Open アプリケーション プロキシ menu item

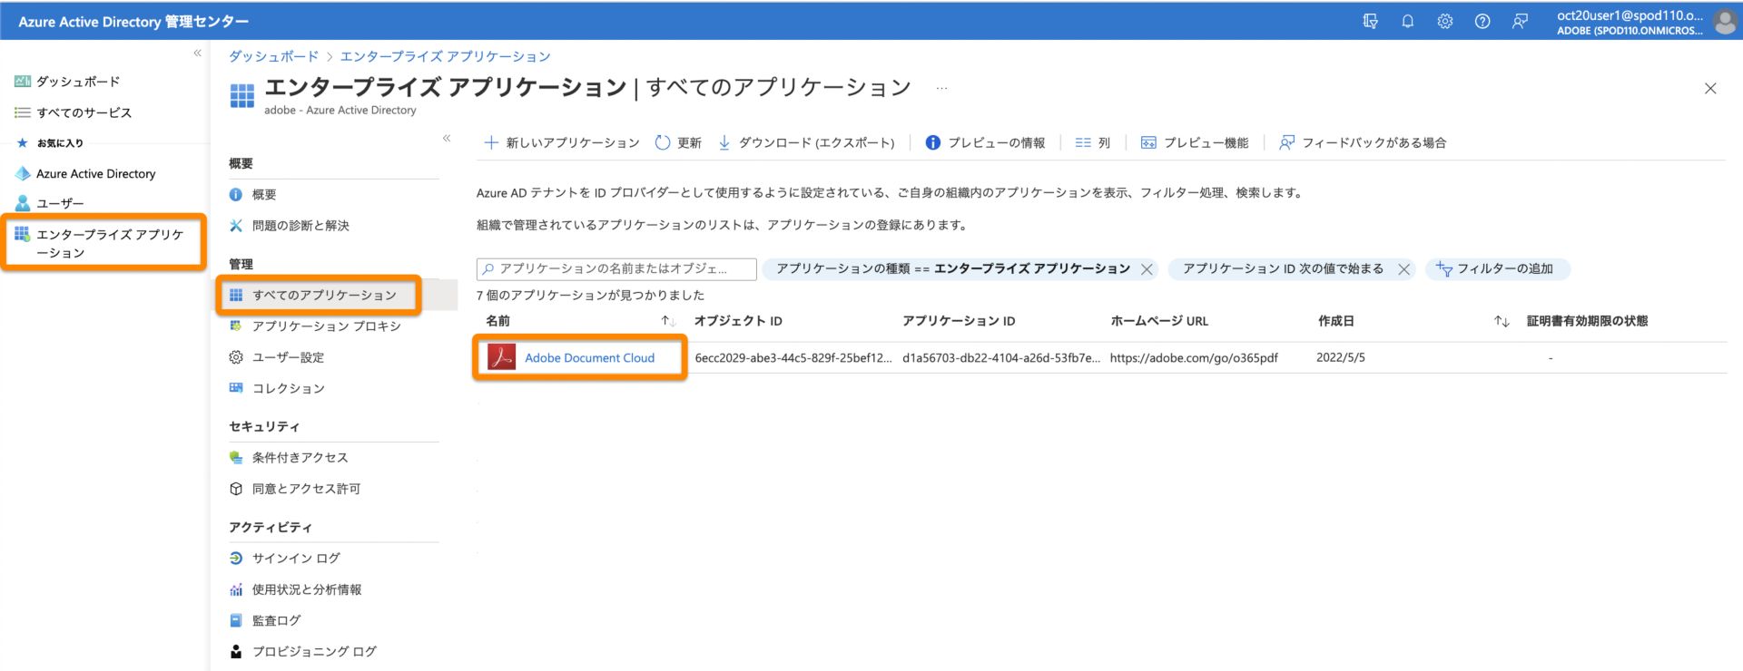point(314,326)
